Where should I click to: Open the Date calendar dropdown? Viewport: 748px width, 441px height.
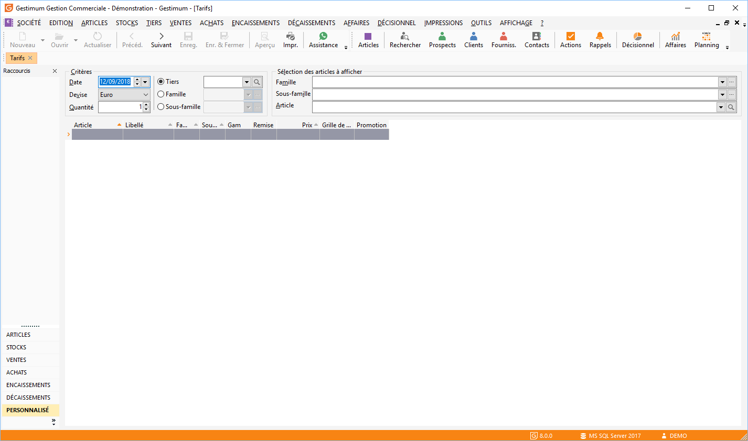click(x=145, y=82)
